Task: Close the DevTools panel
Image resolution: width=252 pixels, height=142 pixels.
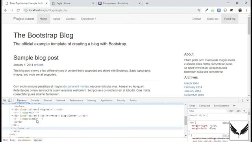Action: pyautogui.click(x=248, y=100)
